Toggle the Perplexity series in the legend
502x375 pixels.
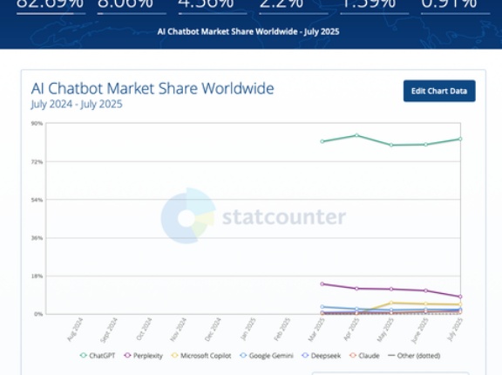144,356
